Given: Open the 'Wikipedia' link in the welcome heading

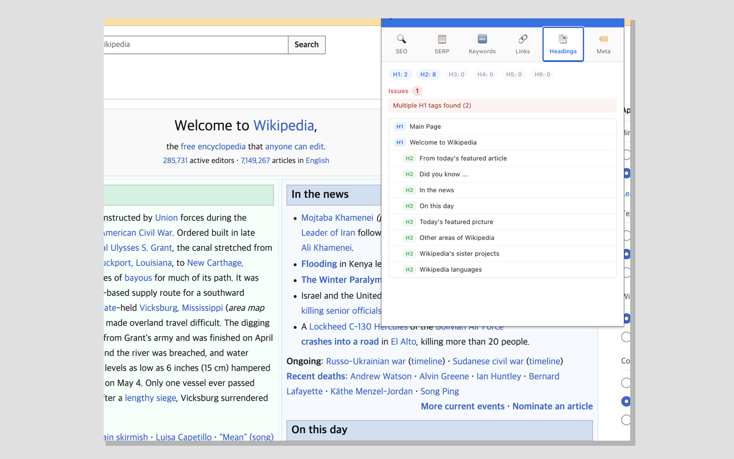Looking at the screenshot, I should point(284,126).
